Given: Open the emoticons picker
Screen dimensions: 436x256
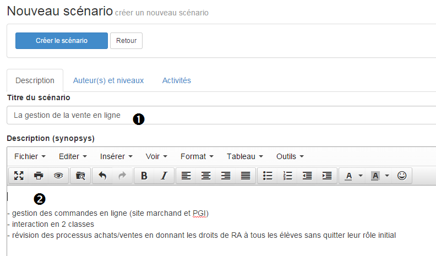Looking at the screenshot, I should [402, 176].
